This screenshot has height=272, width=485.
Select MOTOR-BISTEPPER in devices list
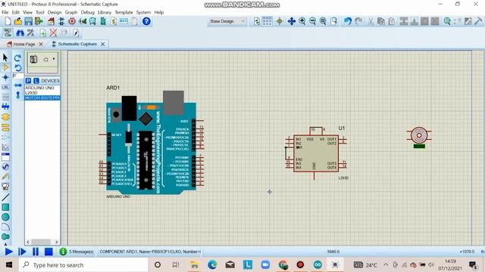pos(42,97)
